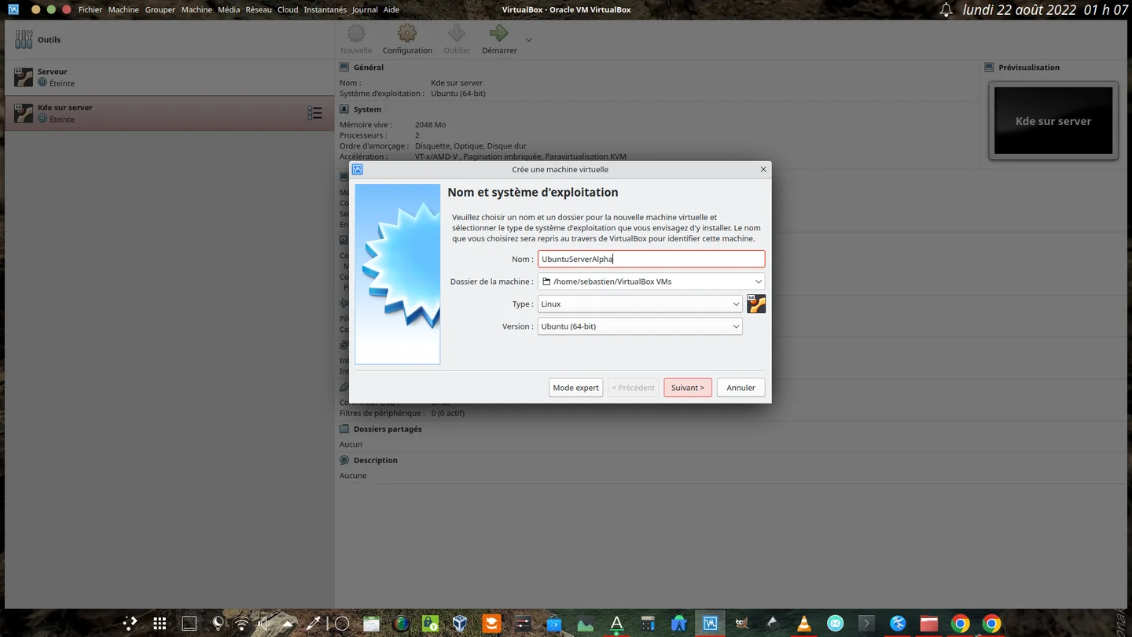Click the dialog title bar VirtualBox icon
Viewport: 1132px width, 637px height.
tap(358, 169)
